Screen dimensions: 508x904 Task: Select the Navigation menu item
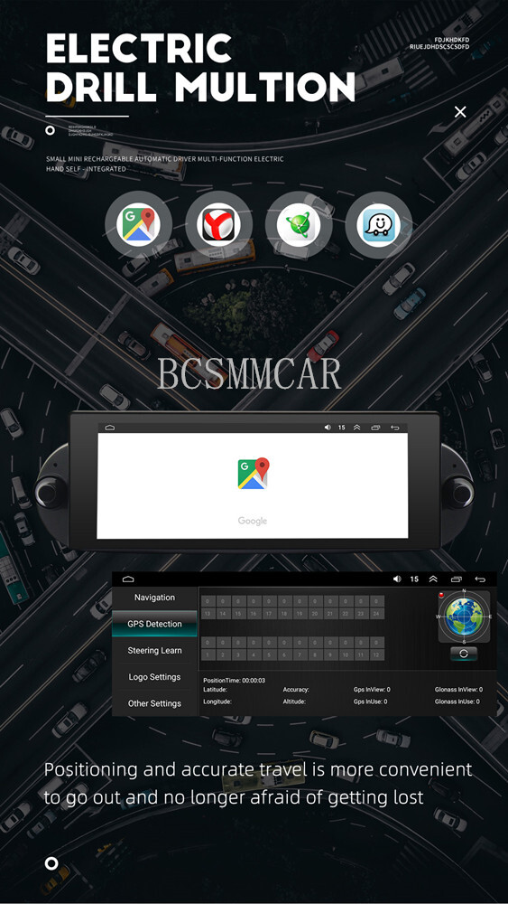pos(155,598)
